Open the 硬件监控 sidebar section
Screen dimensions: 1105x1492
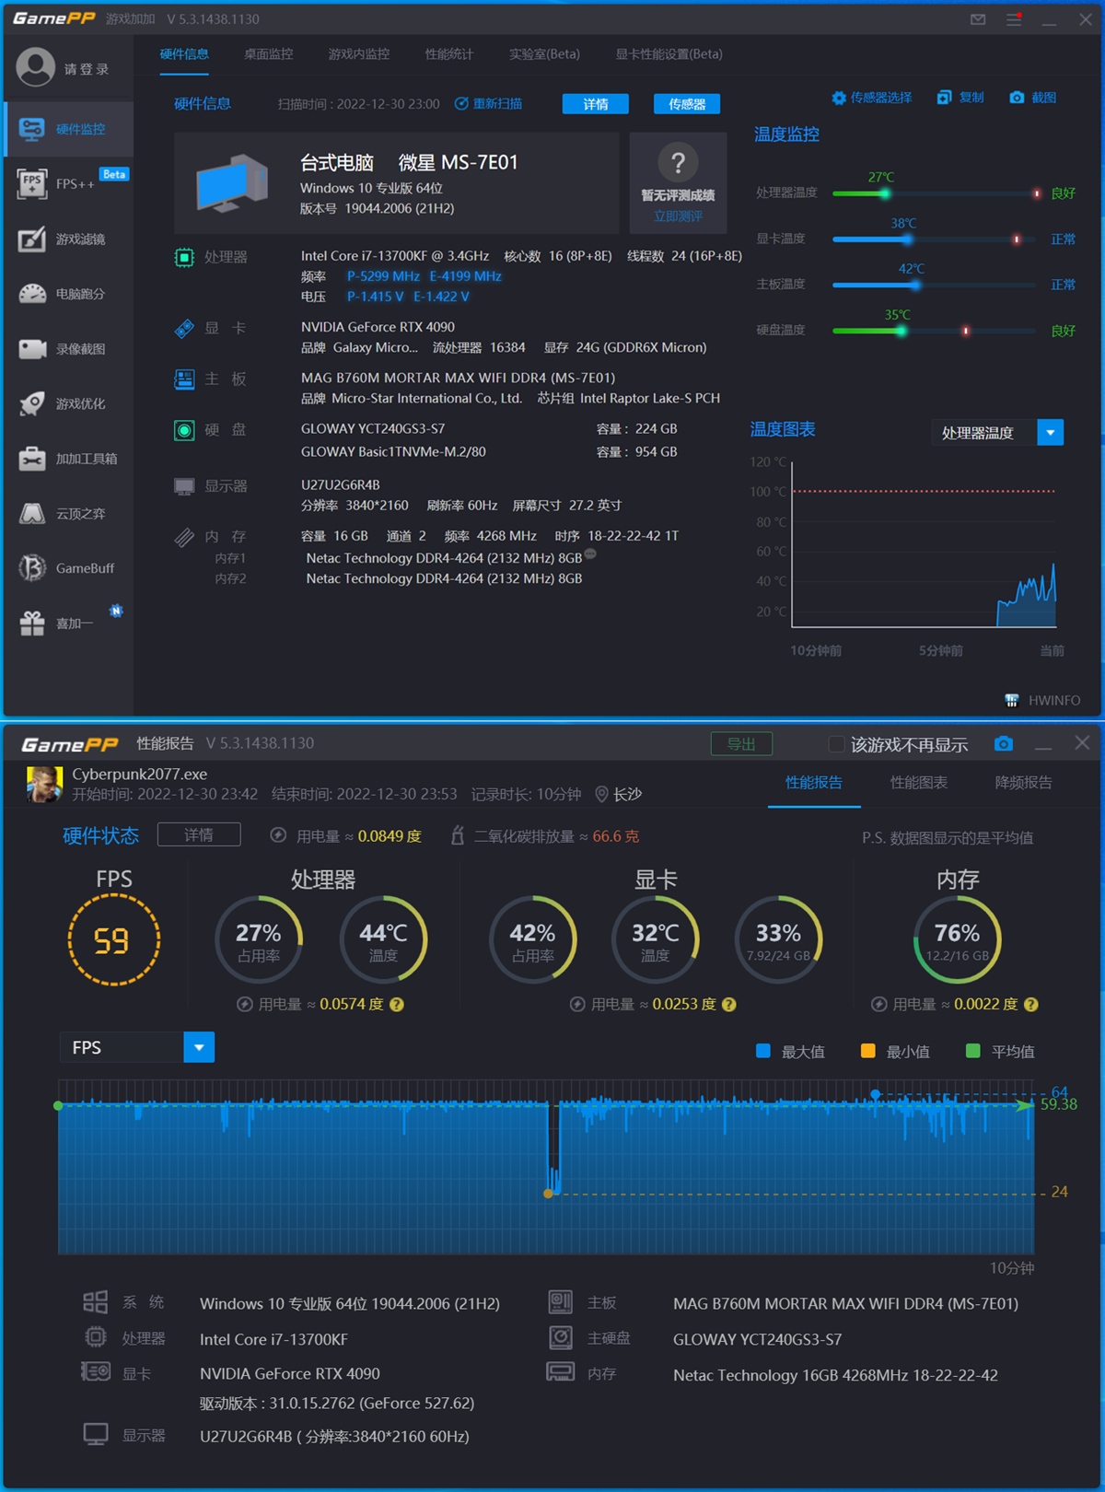pos(69,129)
